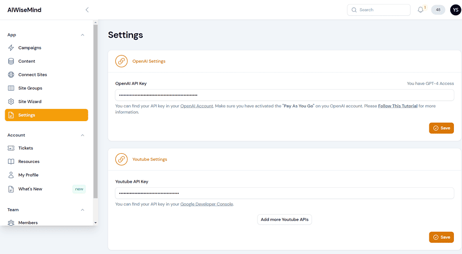This screenshot has height=254, width=462.
Task: Click the Campaigns lightning icon
Action: click(11, 48)
